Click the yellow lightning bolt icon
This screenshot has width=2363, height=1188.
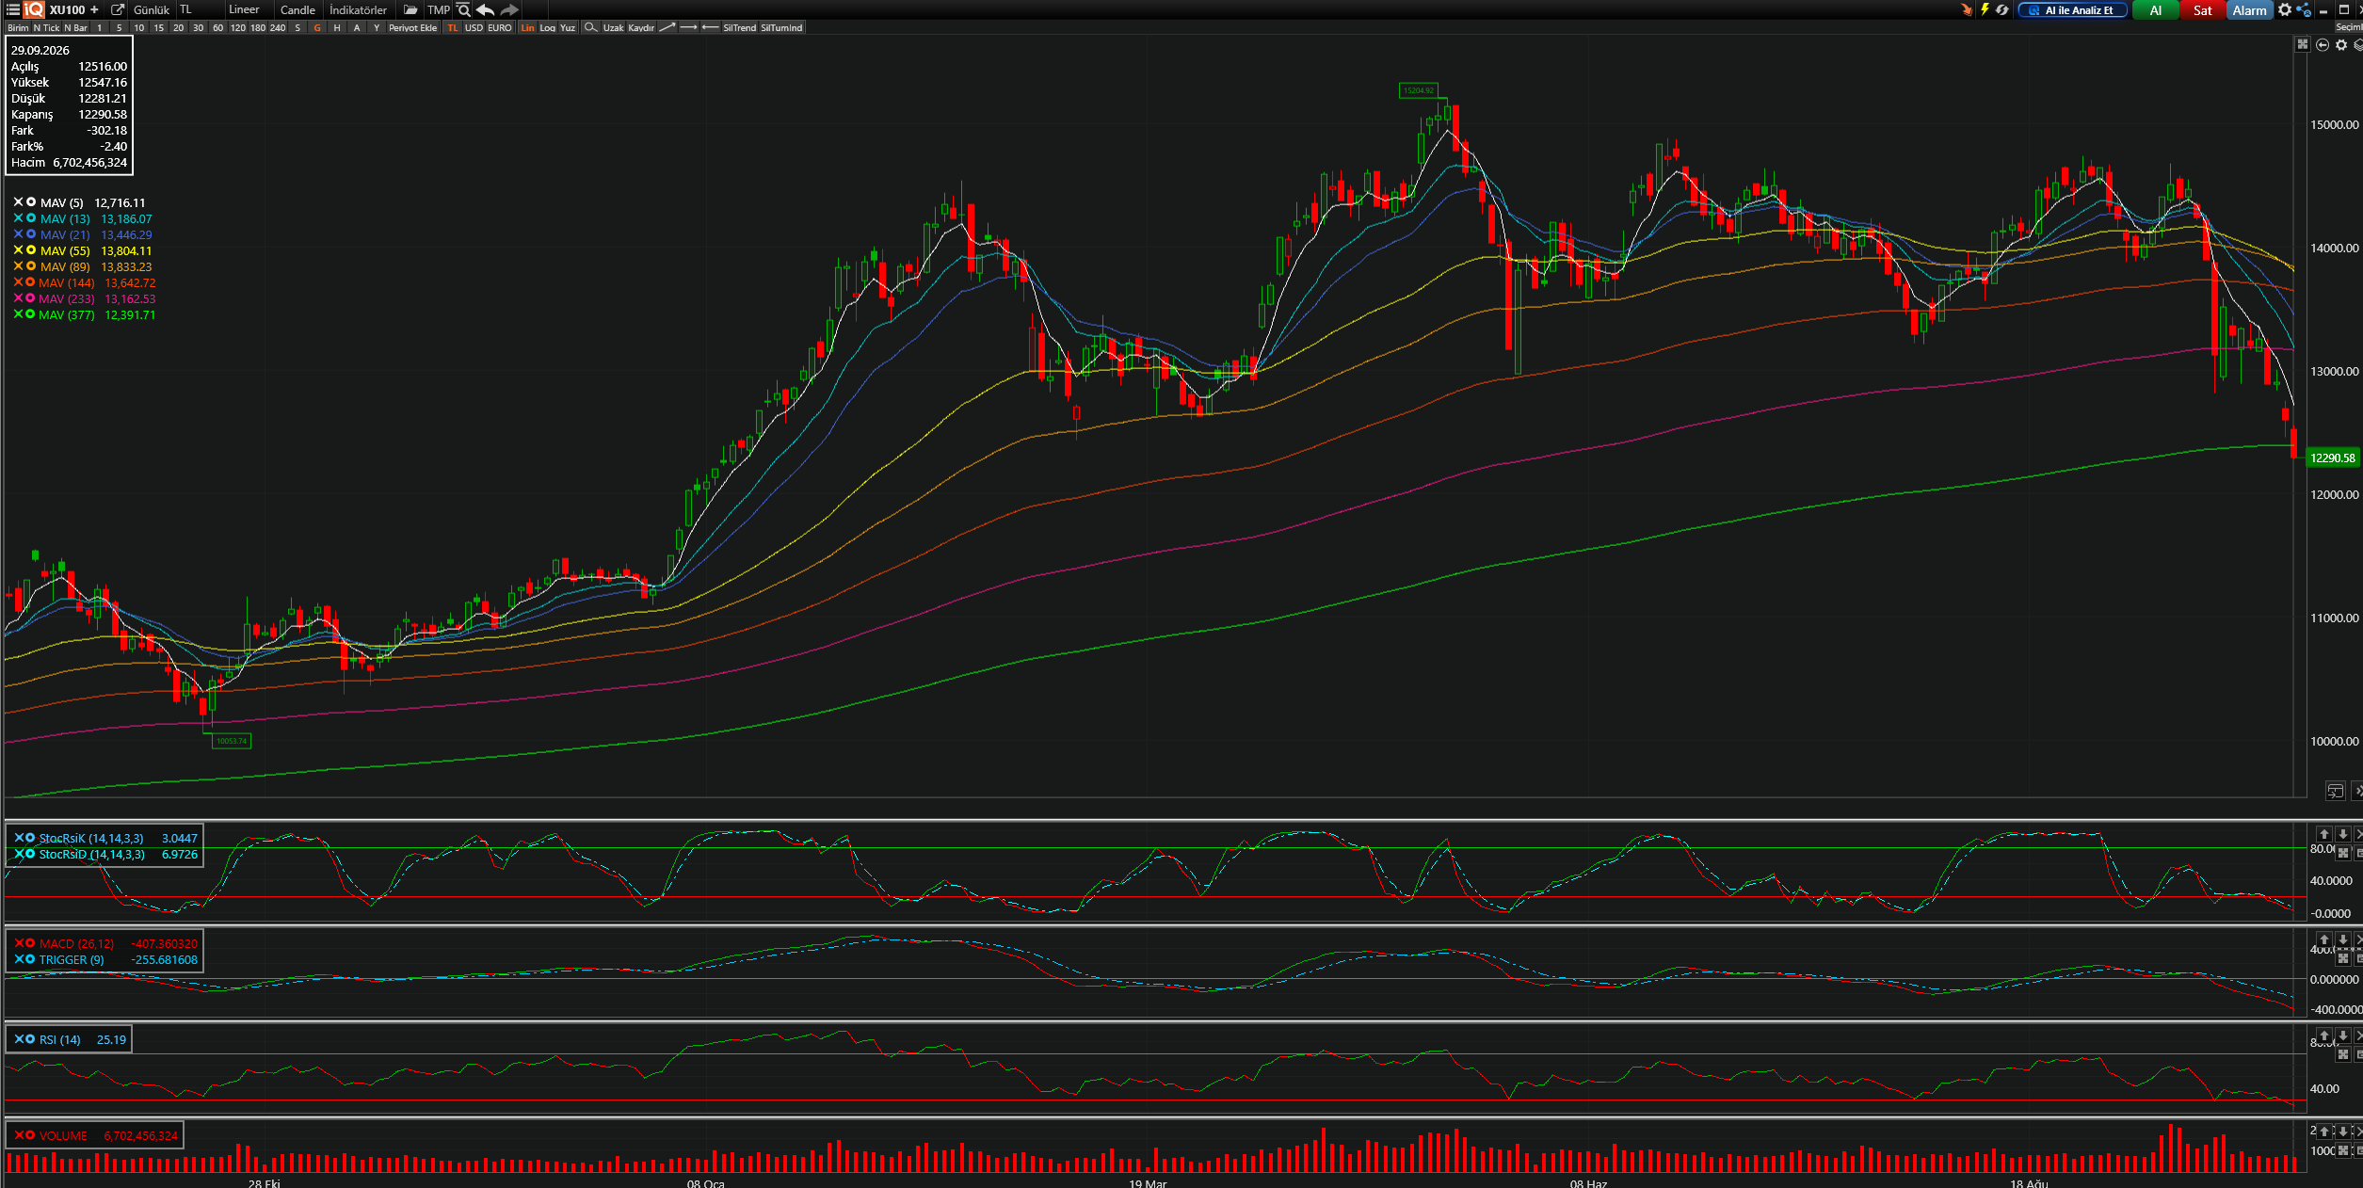pyautogui.click(x=1985, y=9)
